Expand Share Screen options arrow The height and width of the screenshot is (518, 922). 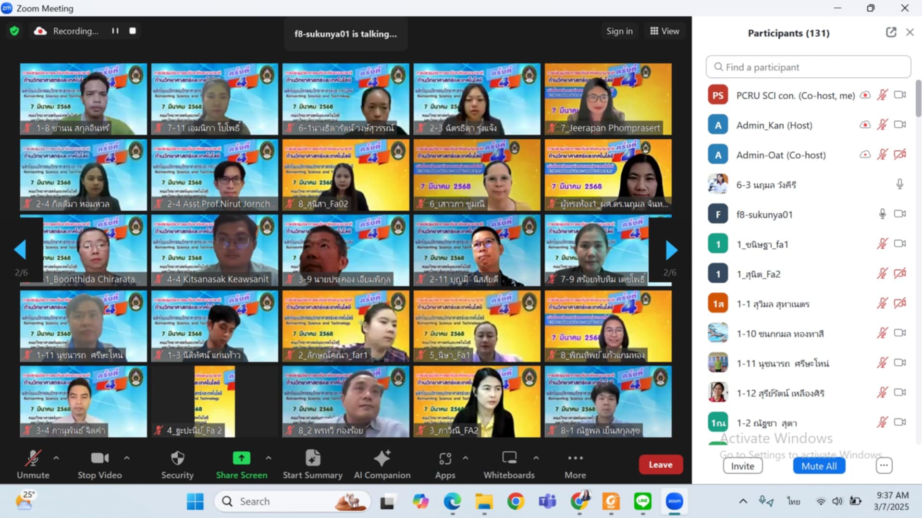269,458
